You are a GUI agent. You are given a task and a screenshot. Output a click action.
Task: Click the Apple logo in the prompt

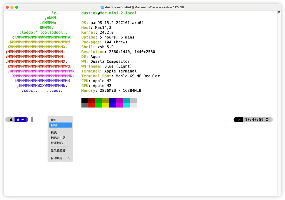point(11,120)
